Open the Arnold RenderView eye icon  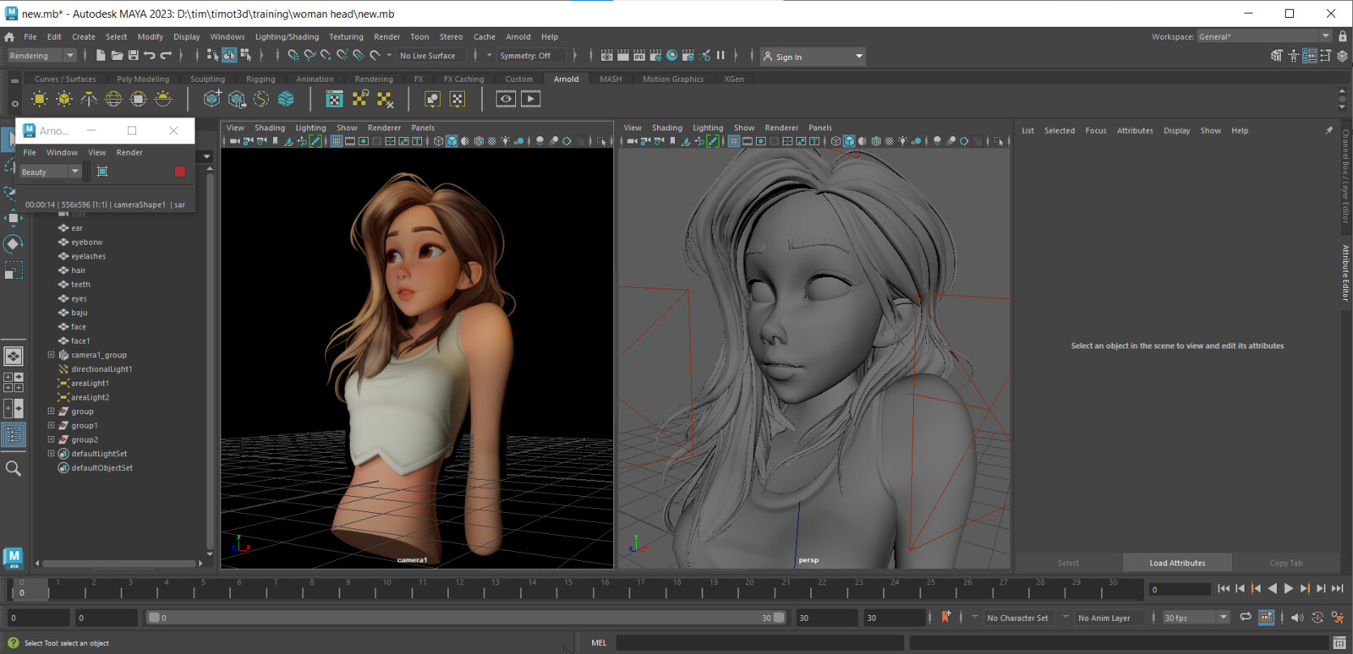tap(506, 99)
